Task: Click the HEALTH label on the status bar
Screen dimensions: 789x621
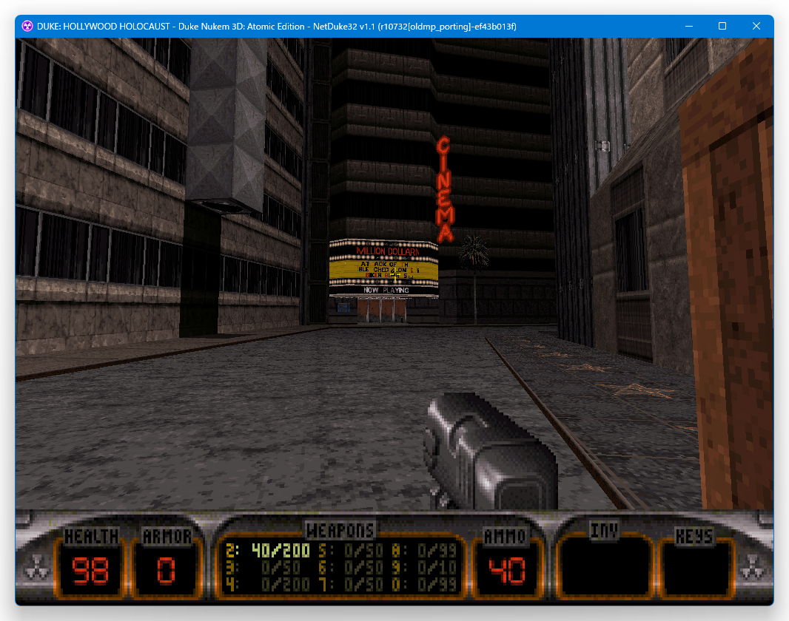Action: 92,537
